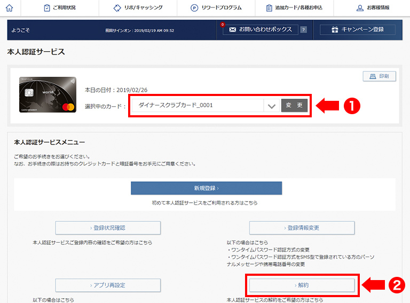Click the 変更 button
The height and width of the screenshot is (303, 410).
(x=294, y=106)
